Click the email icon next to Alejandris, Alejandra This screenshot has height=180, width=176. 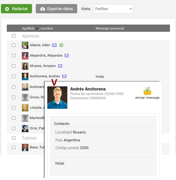(x=67, y=56)
